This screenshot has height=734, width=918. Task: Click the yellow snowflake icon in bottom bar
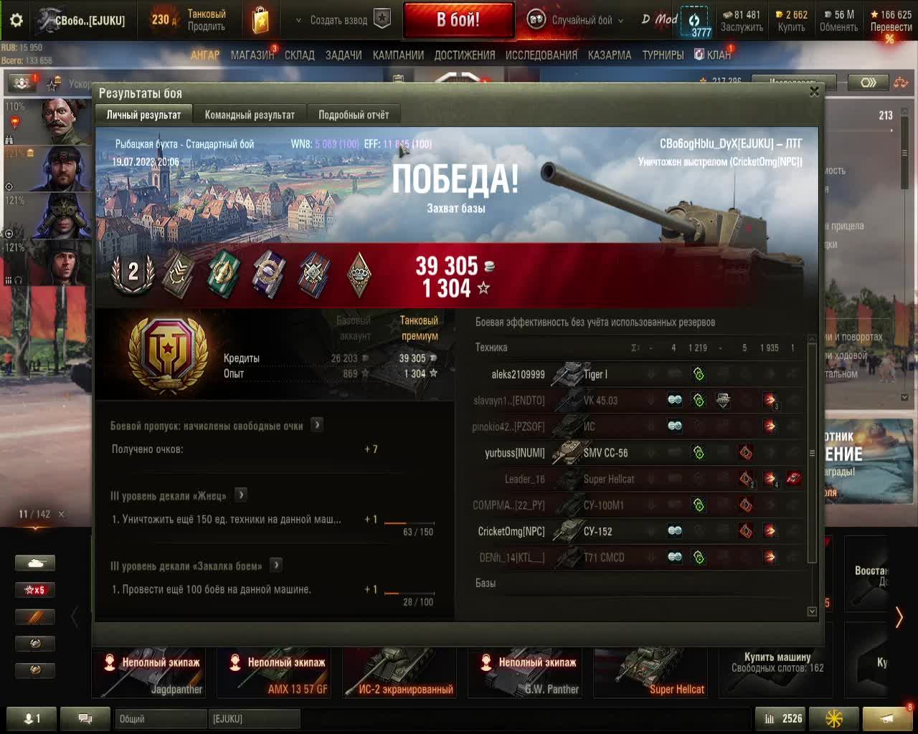834,718
